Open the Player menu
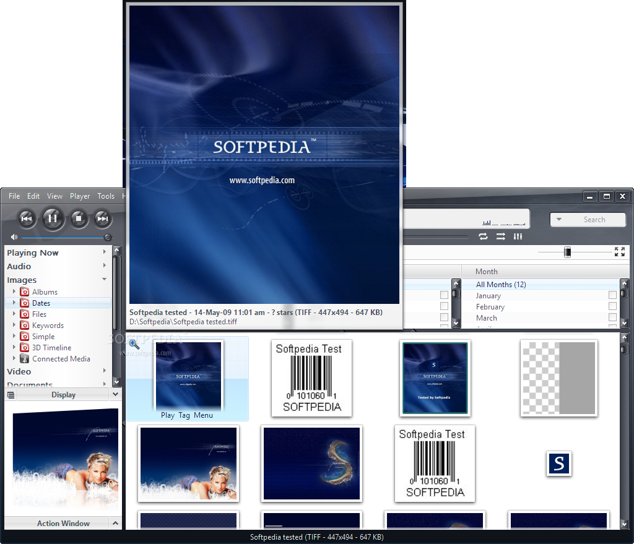 coord(80,196)
